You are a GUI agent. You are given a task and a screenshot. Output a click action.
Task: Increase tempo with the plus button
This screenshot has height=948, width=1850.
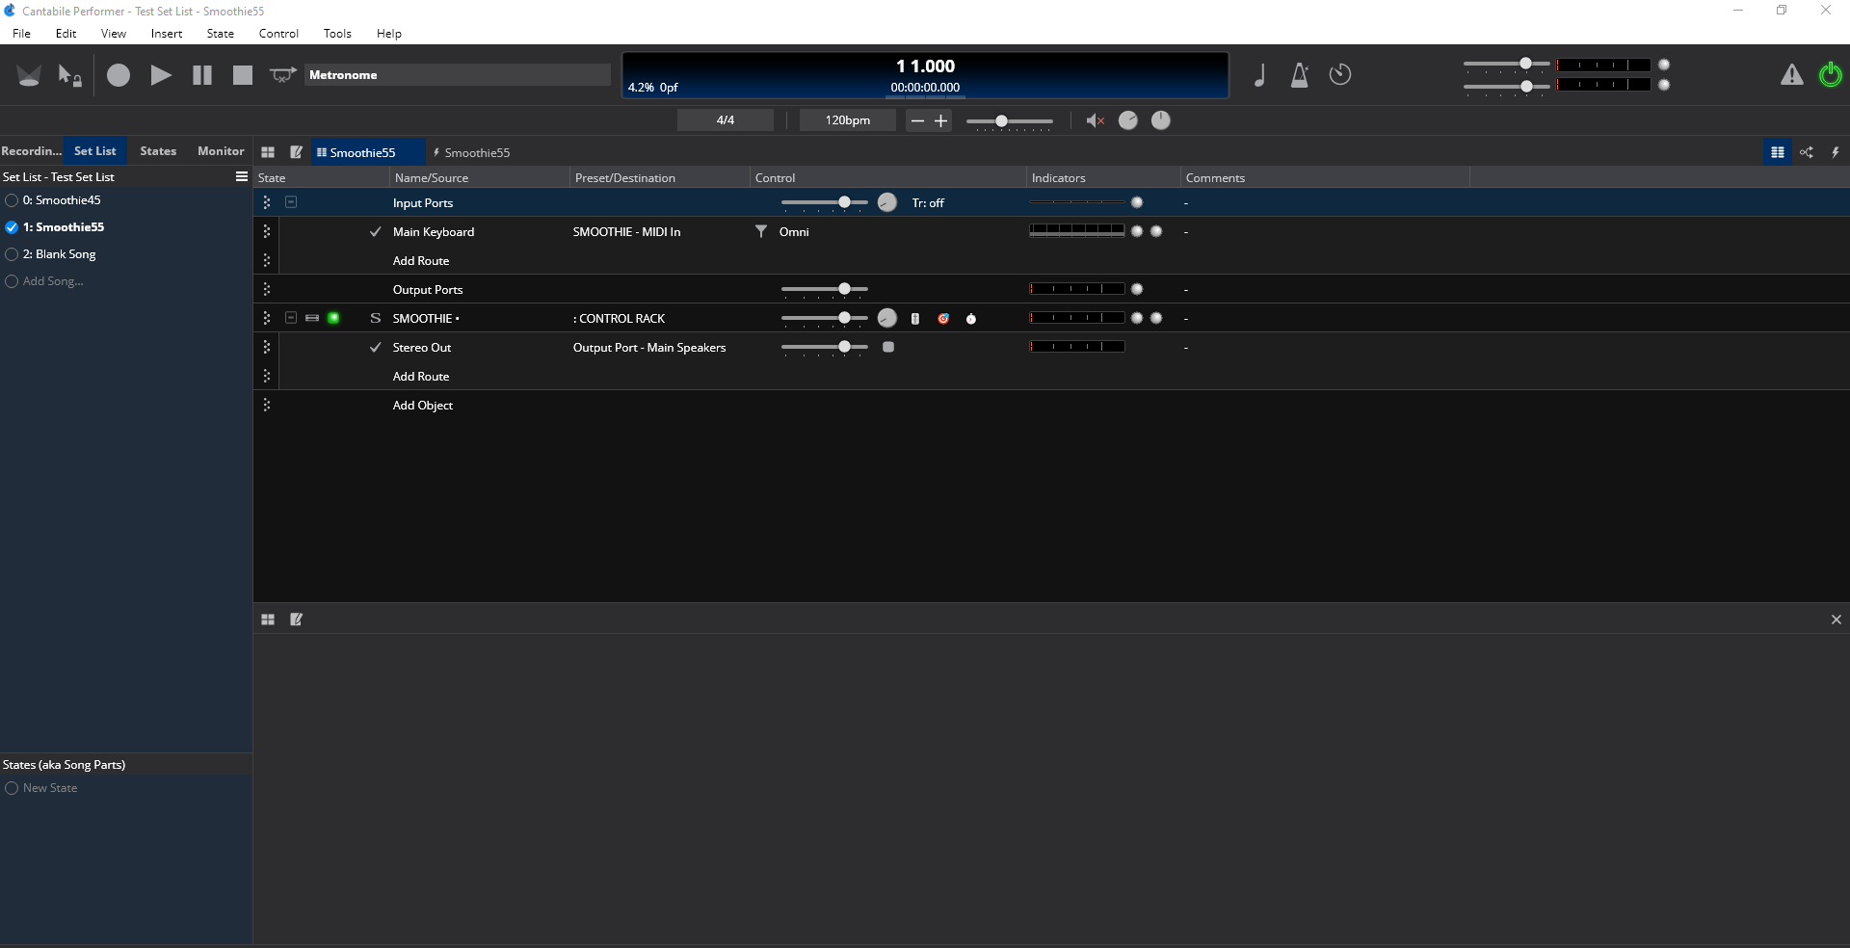point(941,120)
